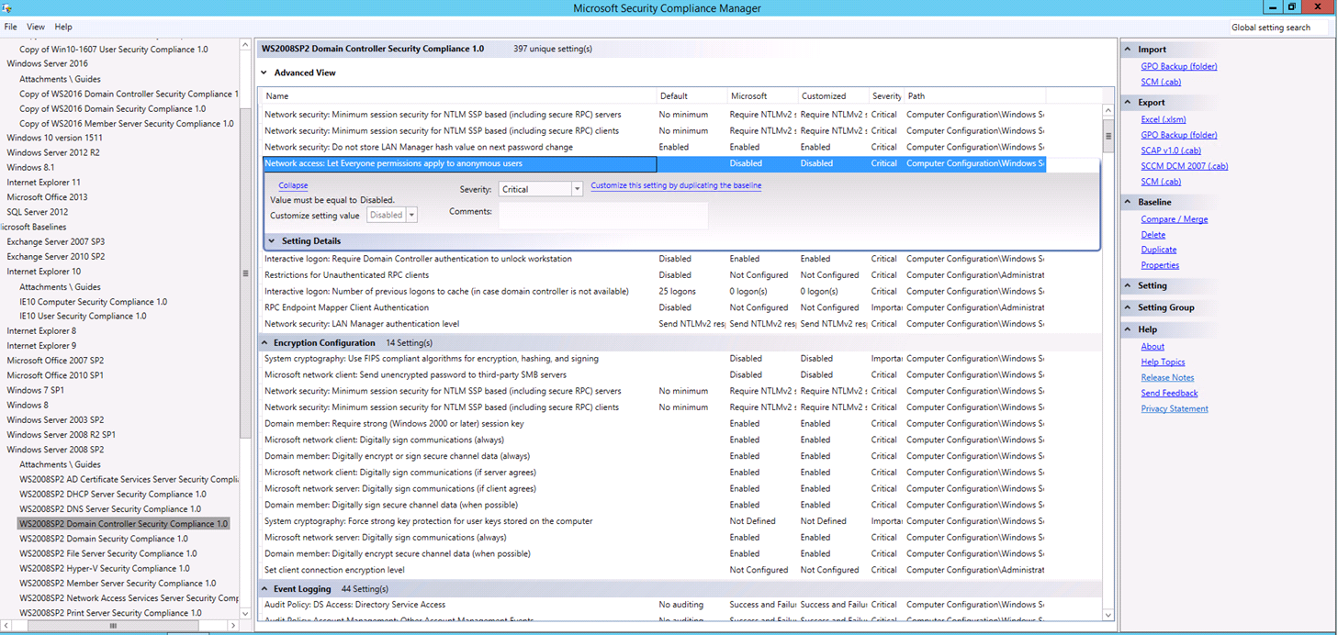Screen dimensions: 1338x635
Task: Sort by the Path column header
Action: pos(974,96)
